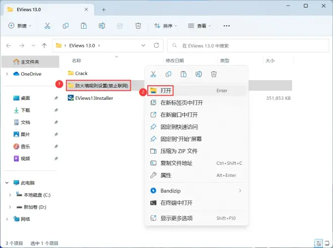
Task: Close the EViews 13.0 tab
Action: coord(86,10)
